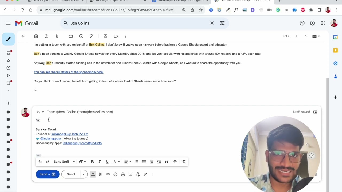
Task: Open Snoozed from the left sidebar
Action: pos(8,68)
